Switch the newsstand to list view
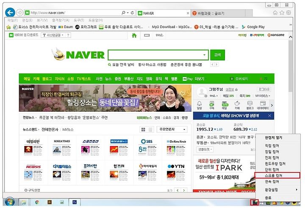 150,129
